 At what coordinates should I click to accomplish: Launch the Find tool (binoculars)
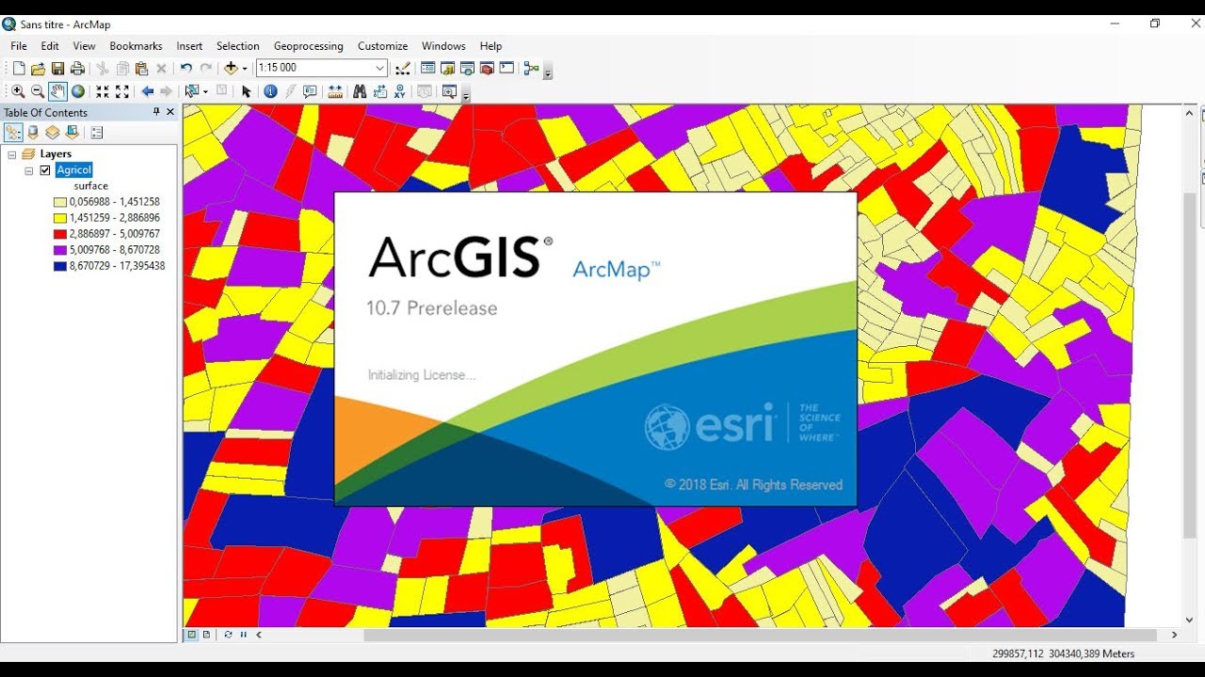[x=360, y=91]
